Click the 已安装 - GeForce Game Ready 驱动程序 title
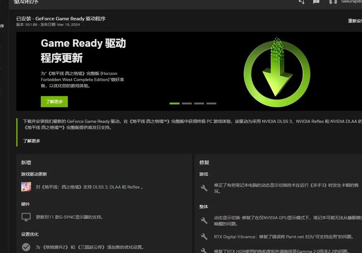The image size is (362, 253). (x=61, y=19)
